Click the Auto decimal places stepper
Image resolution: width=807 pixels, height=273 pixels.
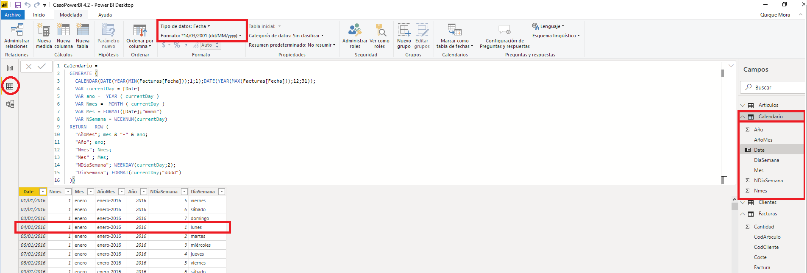210,45
